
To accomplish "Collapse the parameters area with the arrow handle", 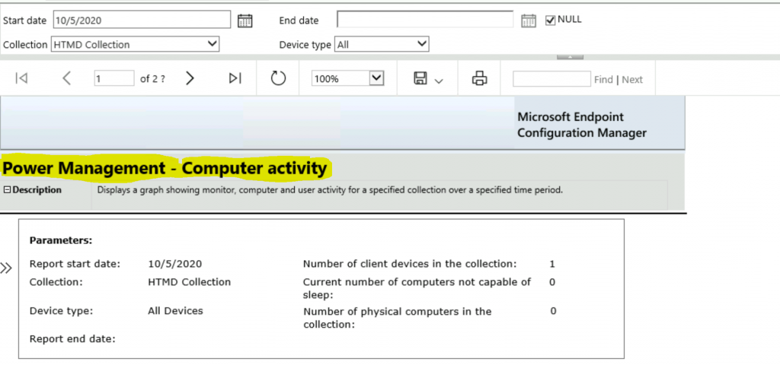I will 570,57.
